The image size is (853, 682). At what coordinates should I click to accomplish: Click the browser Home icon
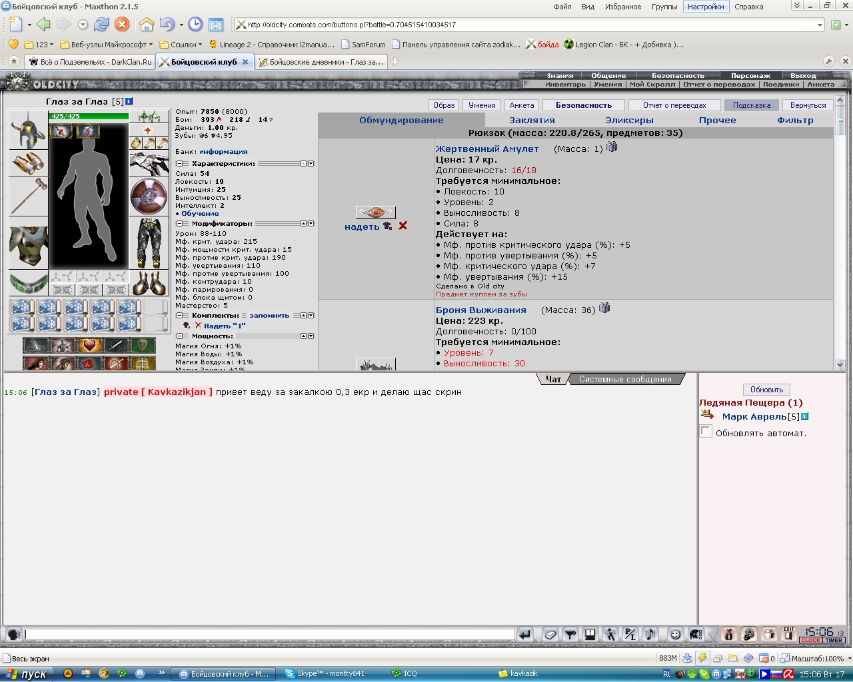click(147, 25)
